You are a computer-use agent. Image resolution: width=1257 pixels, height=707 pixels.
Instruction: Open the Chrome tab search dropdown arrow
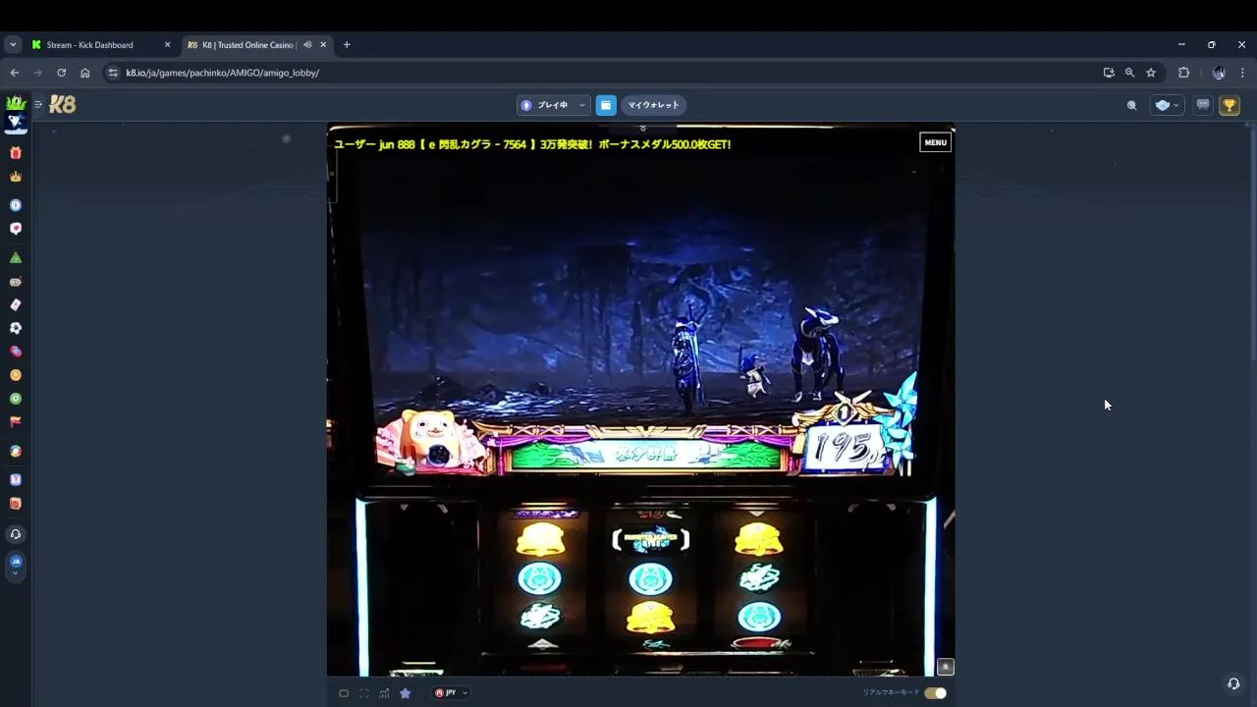(13, 44)
